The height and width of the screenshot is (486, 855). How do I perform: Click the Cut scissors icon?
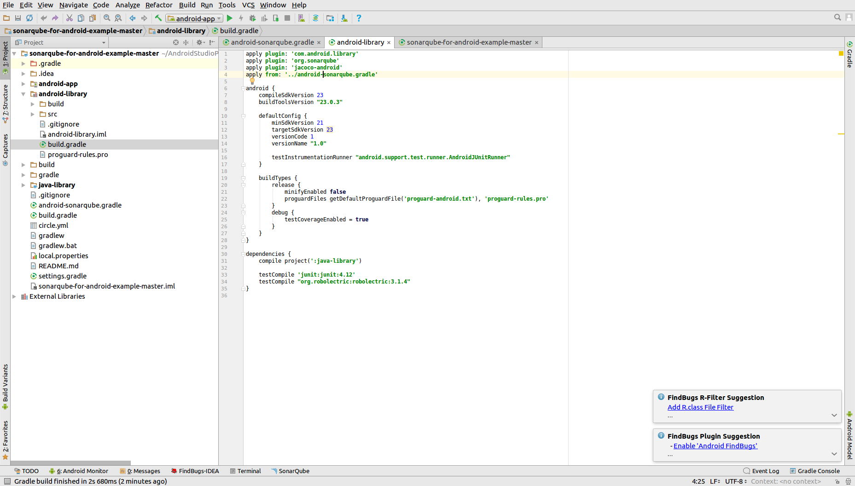pyautogui.click(x=70, y=18)
